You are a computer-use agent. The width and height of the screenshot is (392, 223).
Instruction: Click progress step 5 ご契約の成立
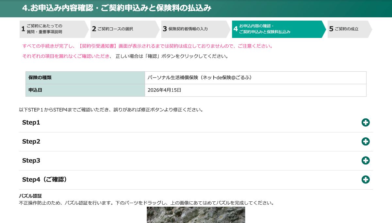pos(348,29)
